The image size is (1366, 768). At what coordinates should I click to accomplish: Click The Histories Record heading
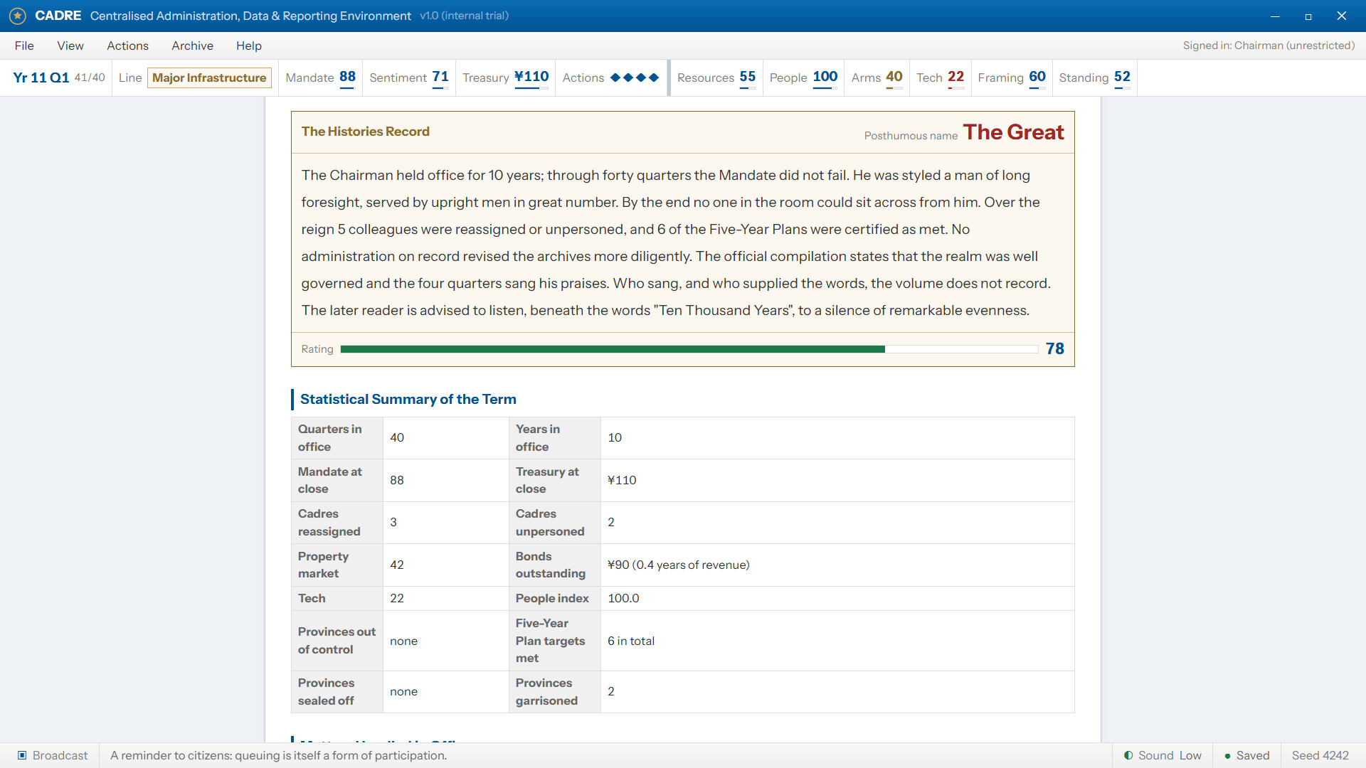tap(366, 132)
